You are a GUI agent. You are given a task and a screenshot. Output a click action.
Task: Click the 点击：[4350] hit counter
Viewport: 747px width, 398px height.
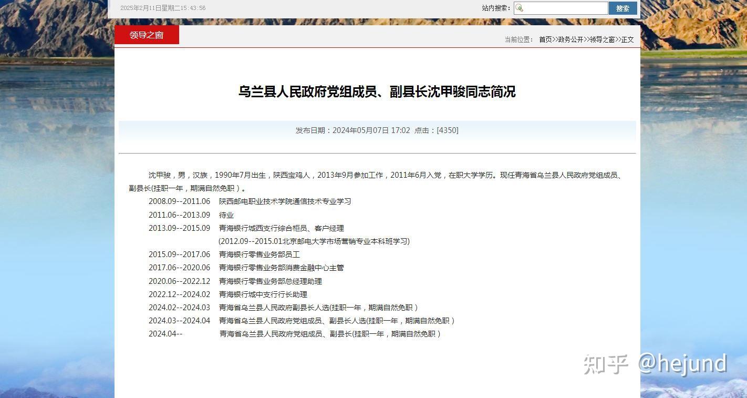(437, 130)
